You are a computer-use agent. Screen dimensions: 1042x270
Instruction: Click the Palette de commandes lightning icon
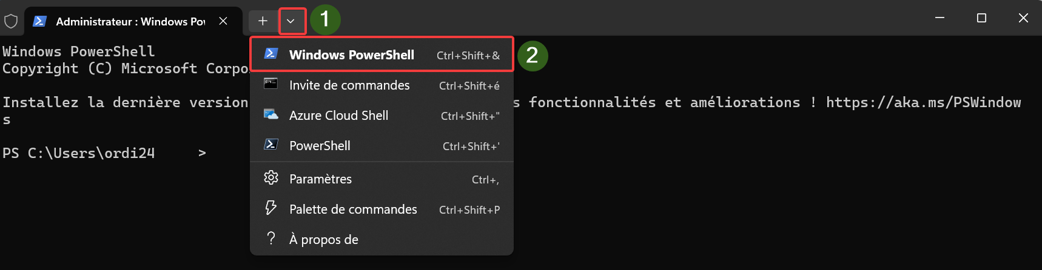[271, 208]
